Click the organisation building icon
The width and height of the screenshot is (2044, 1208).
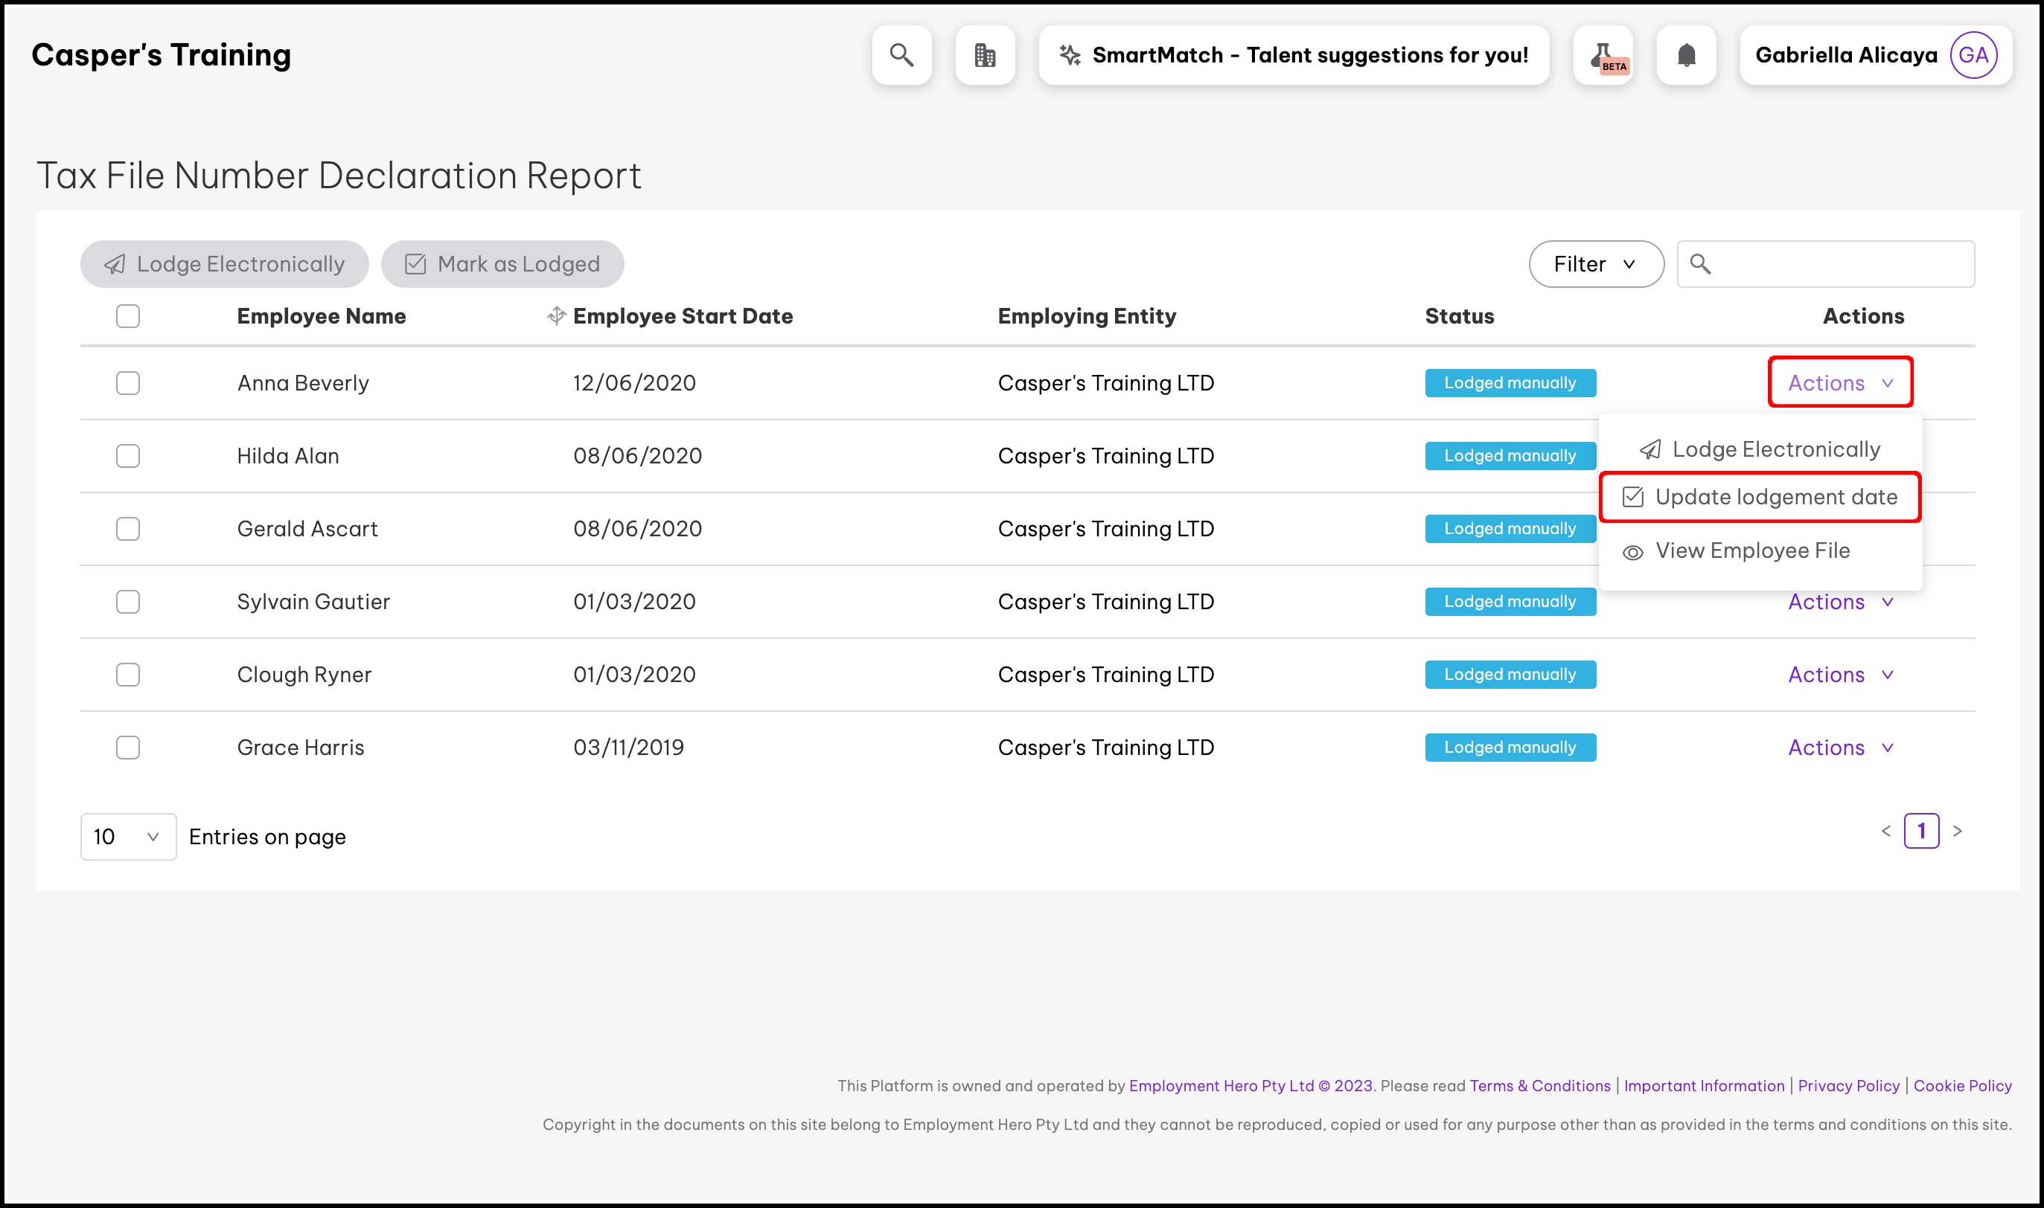click(986, 55)
